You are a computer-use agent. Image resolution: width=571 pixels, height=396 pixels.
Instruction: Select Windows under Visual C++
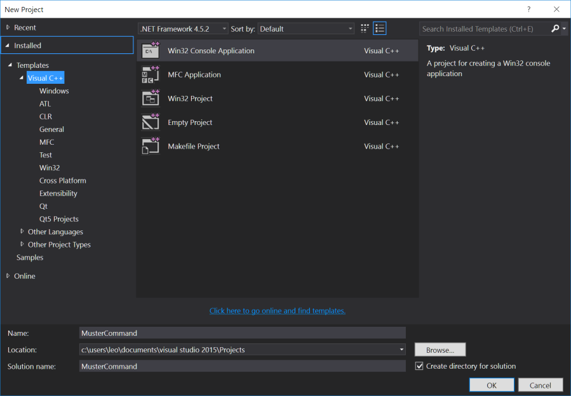[x=54, y=91]
